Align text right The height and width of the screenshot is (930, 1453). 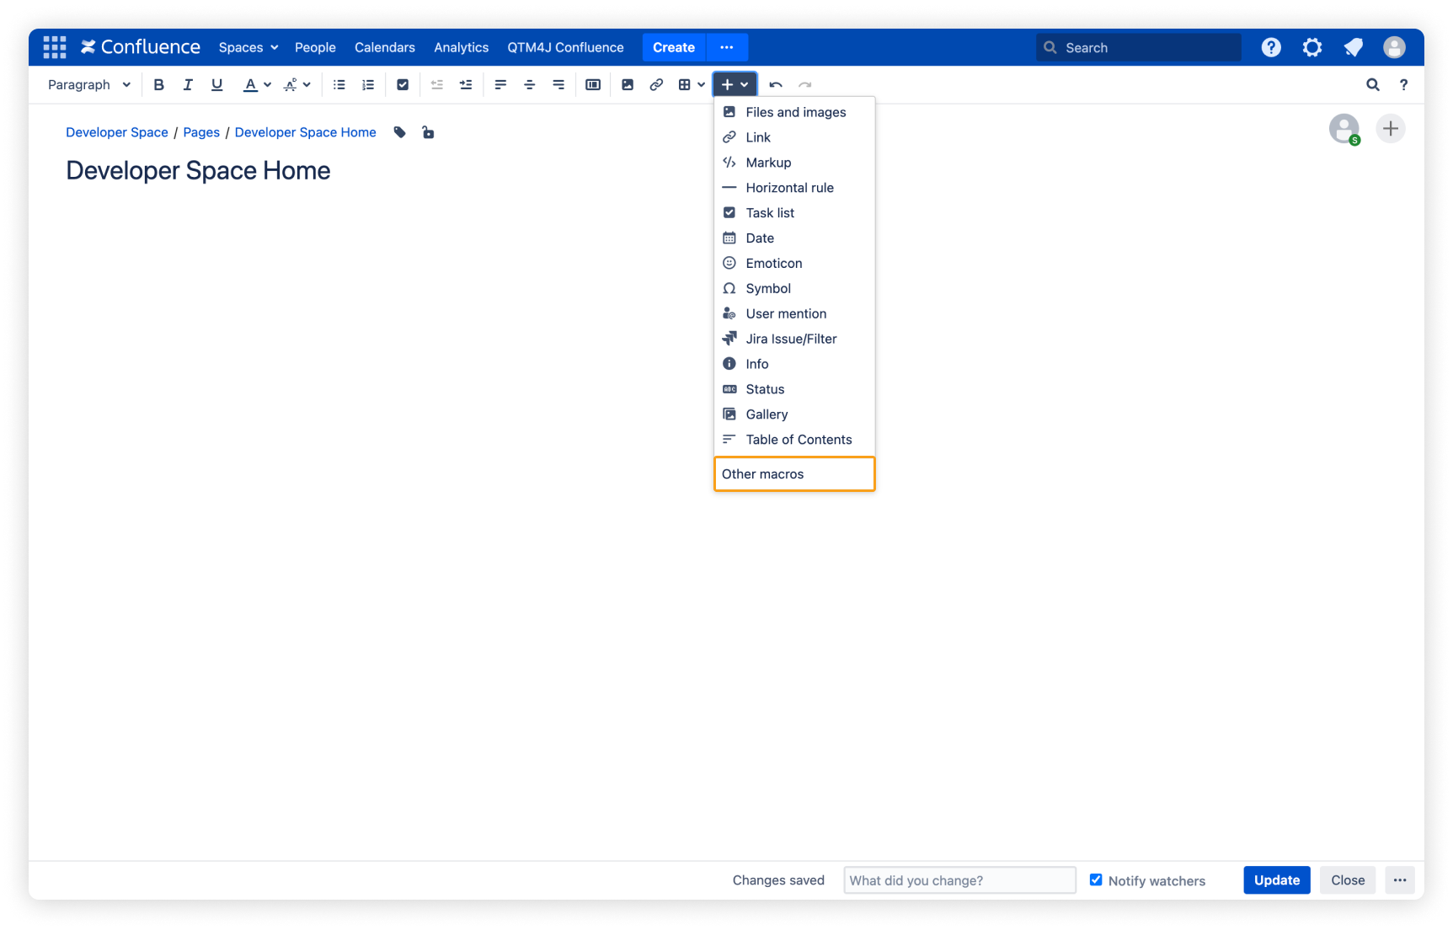[558, 84]
